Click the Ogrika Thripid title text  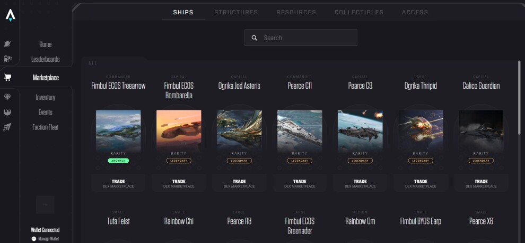[x=421, y=86]
